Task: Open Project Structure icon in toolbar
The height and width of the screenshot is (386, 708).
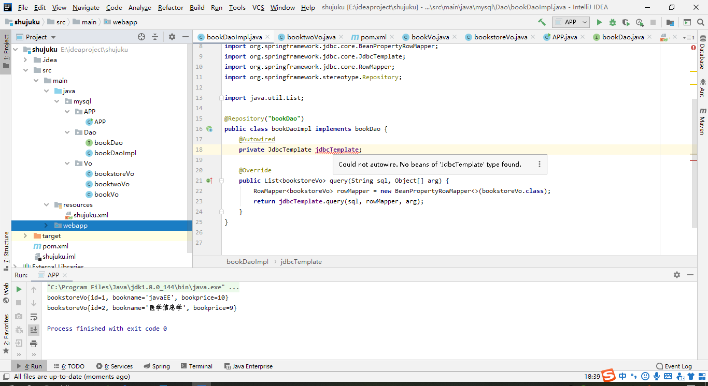Action: pos(670,22)
